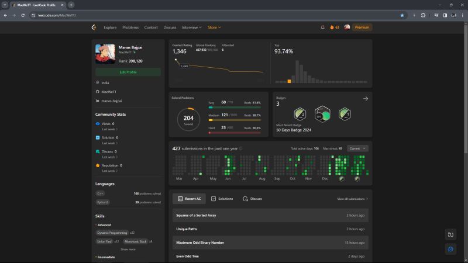The image size is (468, 263).
Task: Switch to the Recent AC tab
Action: pyautogui.click(x=189, y=199)
